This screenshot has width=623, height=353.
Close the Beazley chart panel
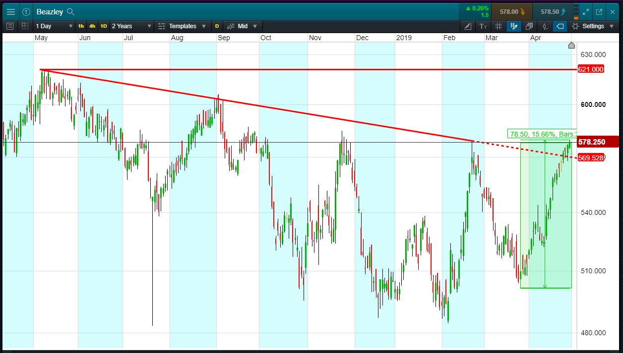coord(613,11)
